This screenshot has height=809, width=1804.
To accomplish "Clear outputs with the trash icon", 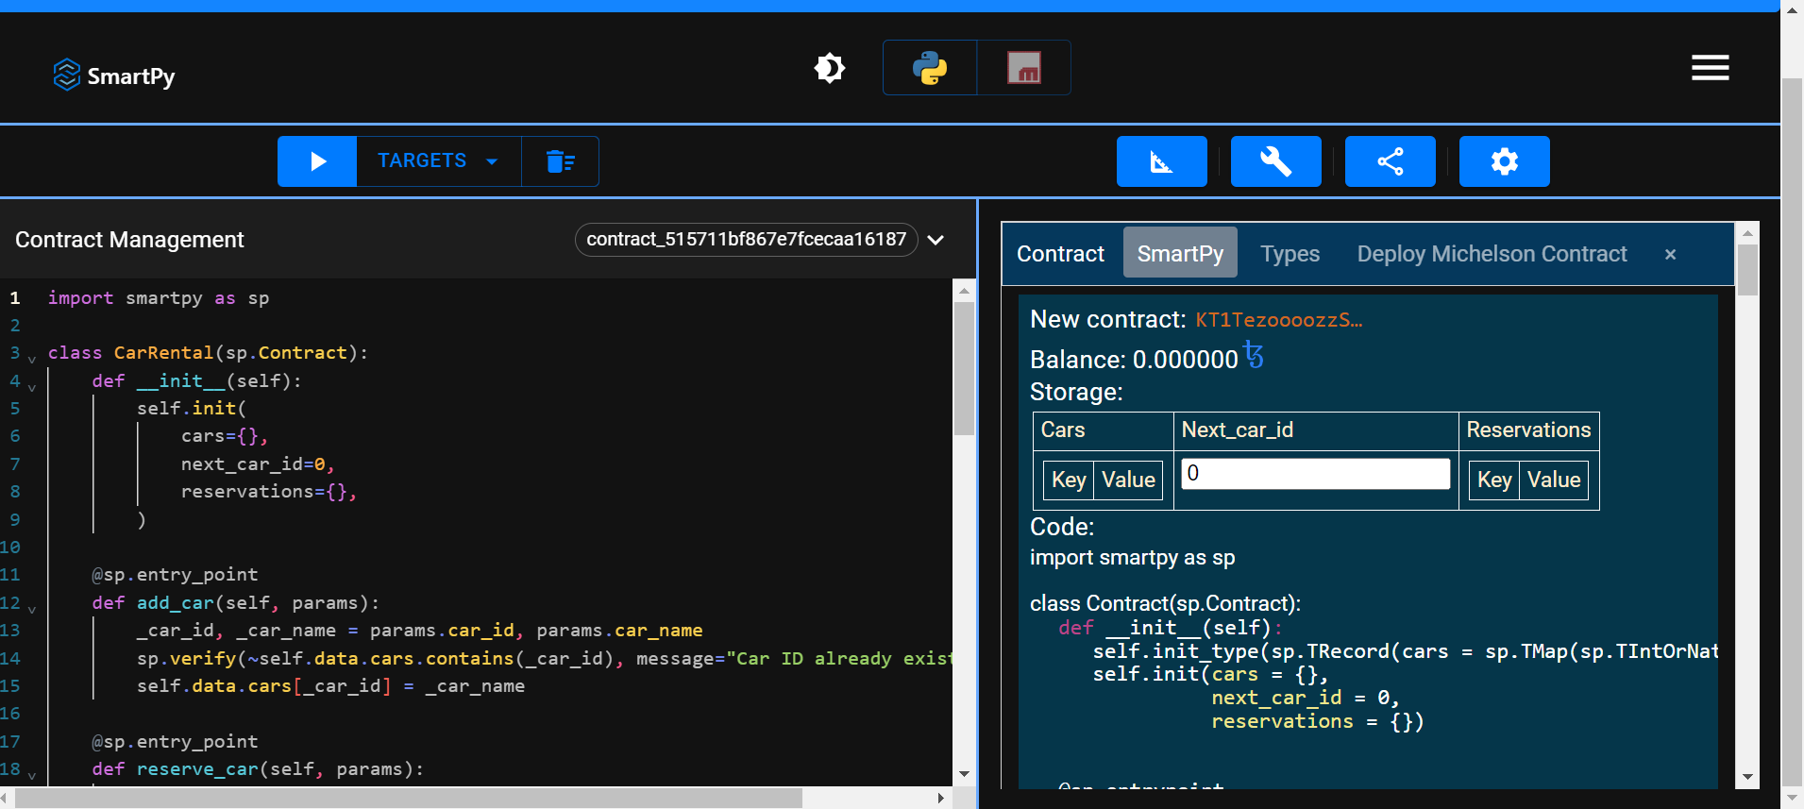I will click(560, 161).
